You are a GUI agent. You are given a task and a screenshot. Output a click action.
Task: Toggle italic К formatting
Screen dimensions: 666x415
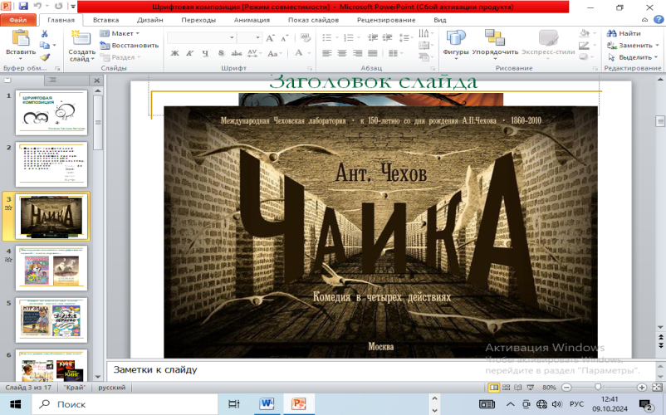pos(190,53)
